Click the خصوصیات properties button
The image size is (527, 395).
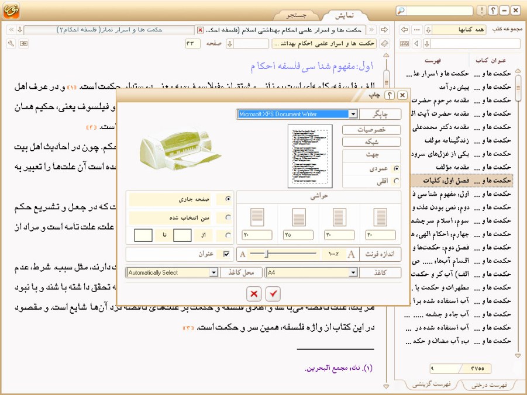[371, 130]
